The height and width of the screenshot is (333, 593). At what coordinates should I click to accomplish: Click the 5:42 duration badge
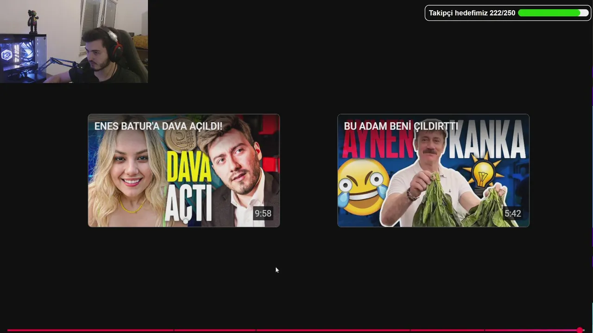point(512,214)
